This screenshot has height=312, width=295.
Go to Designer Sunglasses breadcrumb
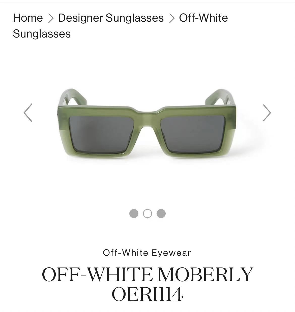click(x=111, y=18)
